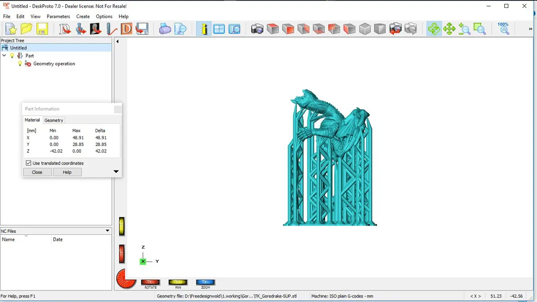The width and height of the screenshot is (537, 302).
Task: Open the View menu
Action: point(35,16)
